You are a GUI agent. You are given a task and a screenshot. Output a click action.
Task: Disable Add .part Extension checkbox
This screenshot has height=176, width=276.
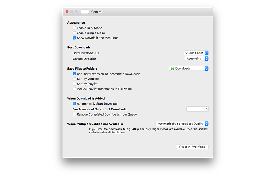(74, 74)
